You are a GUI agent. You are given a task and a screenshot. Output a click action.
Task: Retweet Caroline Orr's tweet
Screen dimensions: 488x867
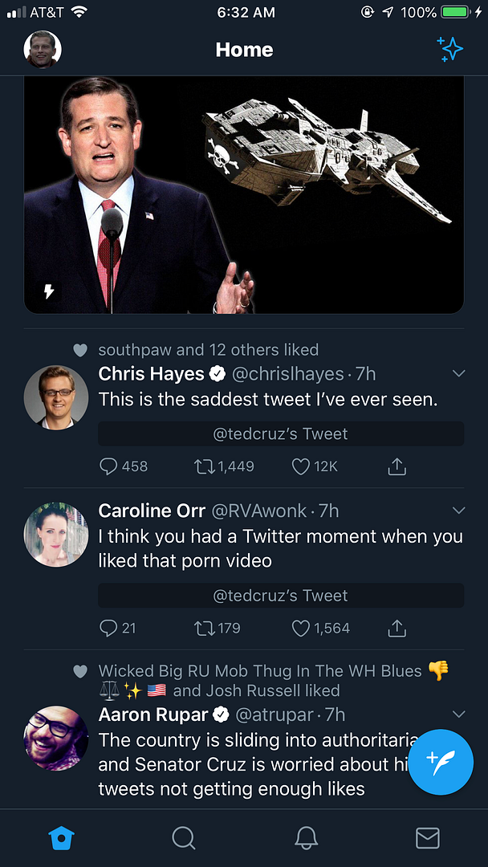(x=205, y=628)
